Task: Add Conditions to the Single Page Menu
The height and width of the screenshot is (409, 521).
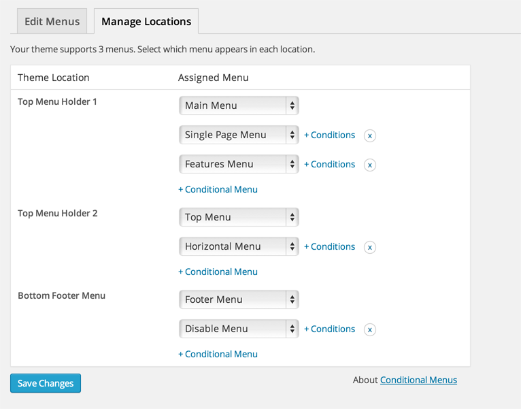Action: pyautogui.click(x=330, y=135)
